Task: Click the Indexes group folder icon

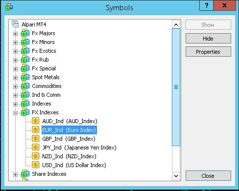Action: 25,104
